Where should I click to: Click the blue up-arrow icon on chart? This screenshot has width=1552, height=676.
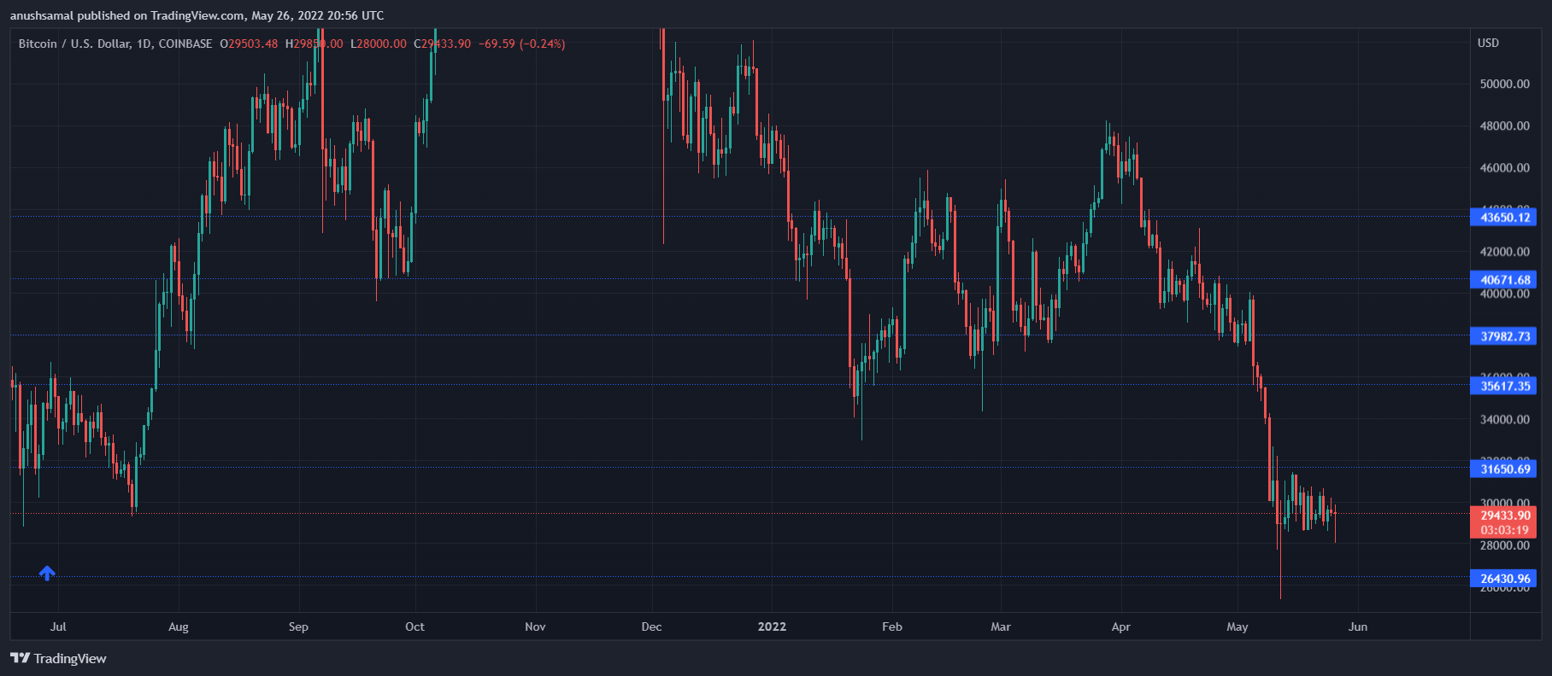[x=47, y=574]
